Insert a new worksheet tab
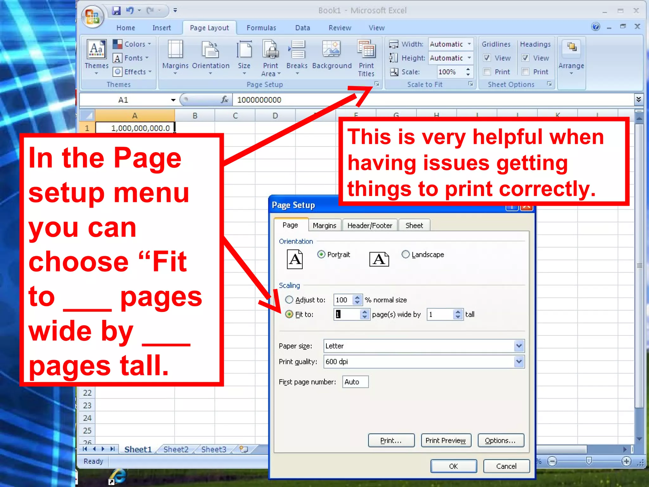 click(243, 449)
